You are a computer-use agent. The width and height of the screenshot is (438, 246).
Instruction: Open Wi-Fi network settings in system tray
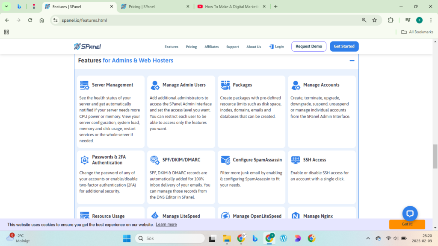pyautogui.click(x=388, y=238)
